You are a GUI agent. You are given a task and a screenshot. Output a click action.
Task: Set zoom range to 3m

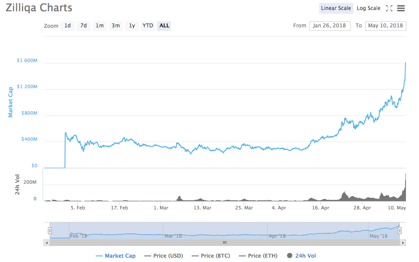(116, 26)
